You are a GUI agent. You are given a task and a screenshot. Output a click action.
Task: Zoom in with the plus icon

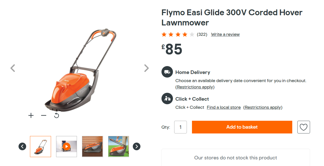pos(31,115)
